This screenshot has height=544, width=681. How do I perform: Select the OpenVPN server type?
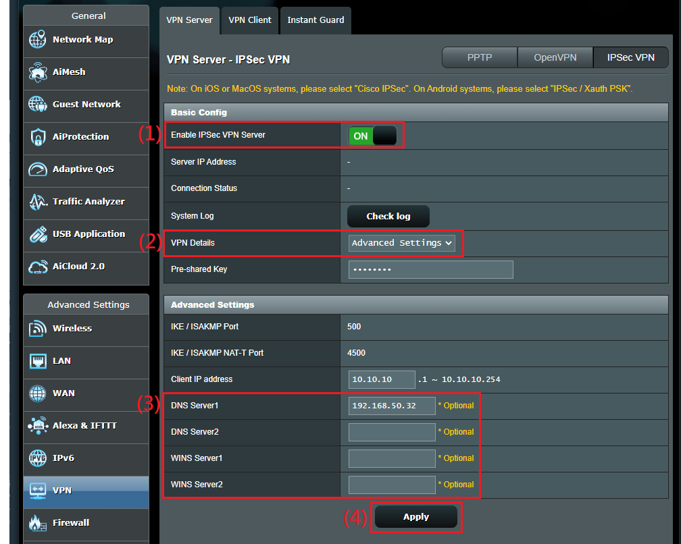[555, 58]
